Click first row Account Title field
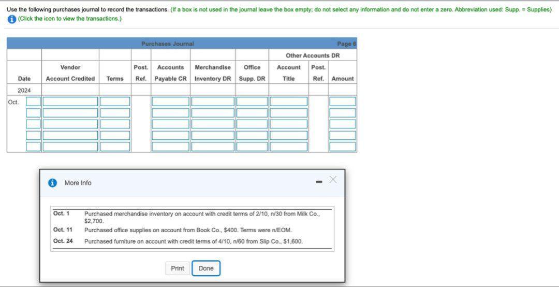 coord(288,102)
